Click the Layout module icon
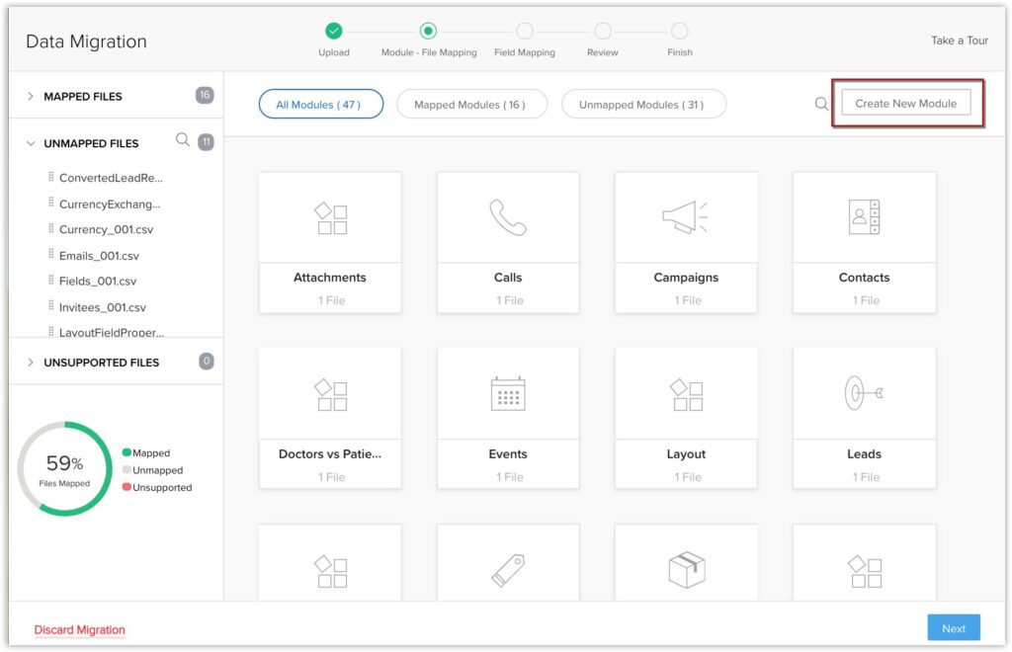Viewport: 1012px width, 652px height. [x=686, y=392]
